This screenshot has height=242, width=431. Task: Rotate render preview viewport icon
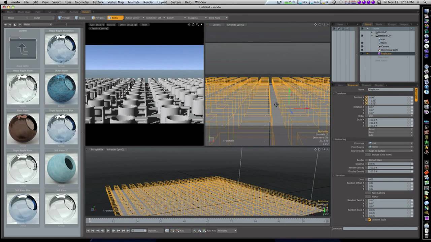point(193,25)
